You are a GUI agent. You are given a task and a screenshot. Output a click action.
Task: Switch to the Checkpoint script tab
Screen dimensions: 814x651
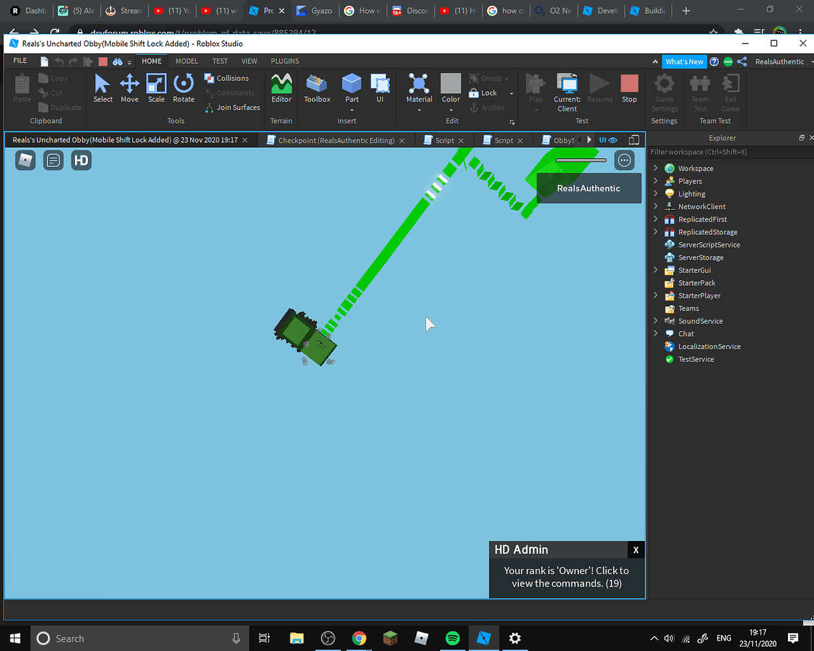(336, 140)
